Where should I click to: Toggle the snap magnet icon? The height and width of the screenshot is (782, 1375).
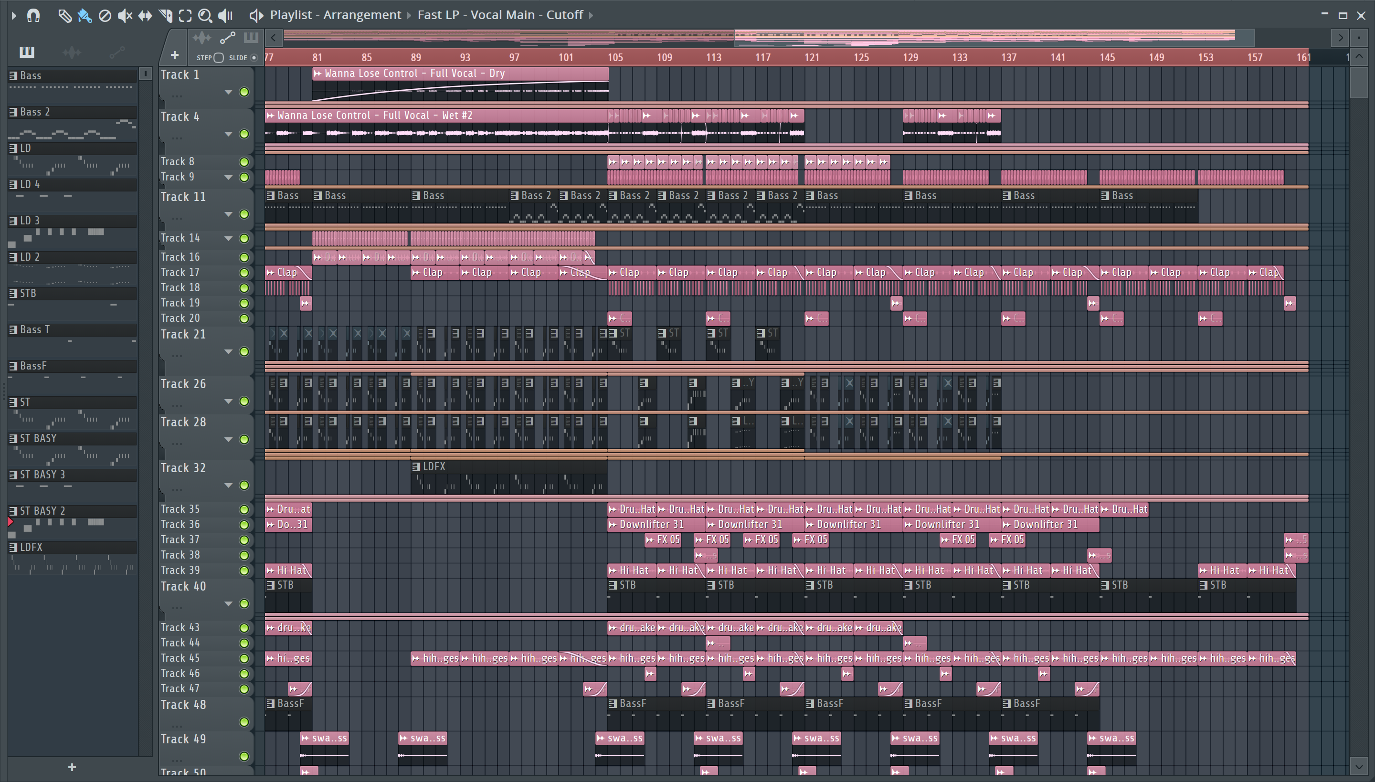coord(33,16)
